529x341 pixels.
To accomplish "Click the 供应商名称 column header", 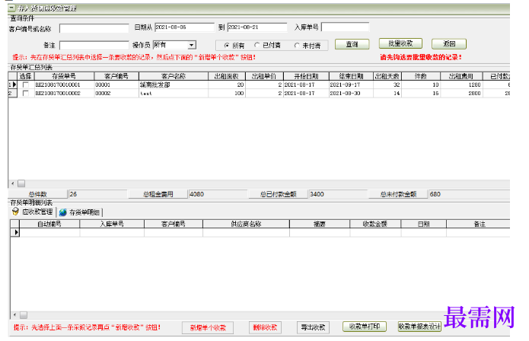I will pyautogui.click(x=246, y=224).
